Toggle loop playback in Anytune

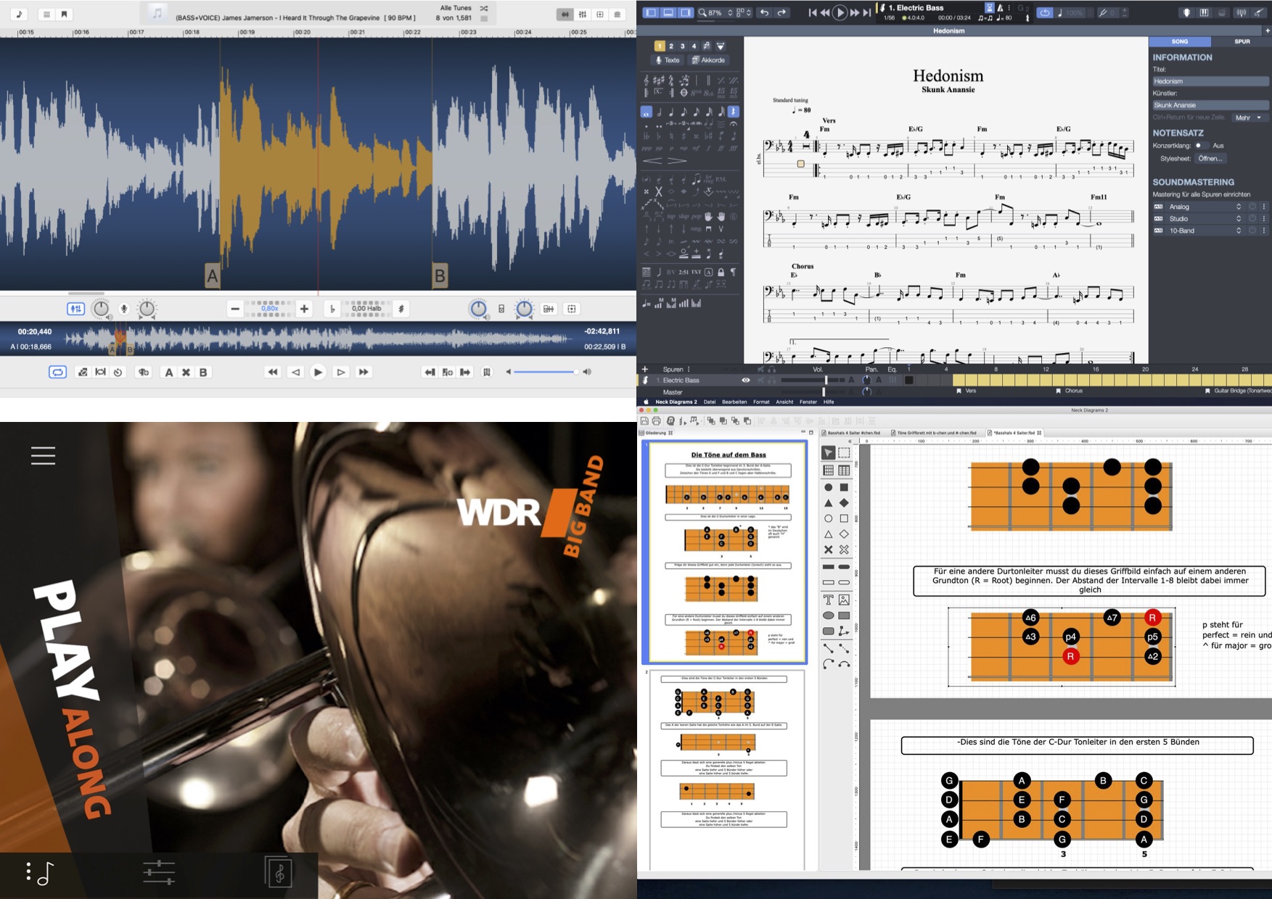click(x=57, y=372)
